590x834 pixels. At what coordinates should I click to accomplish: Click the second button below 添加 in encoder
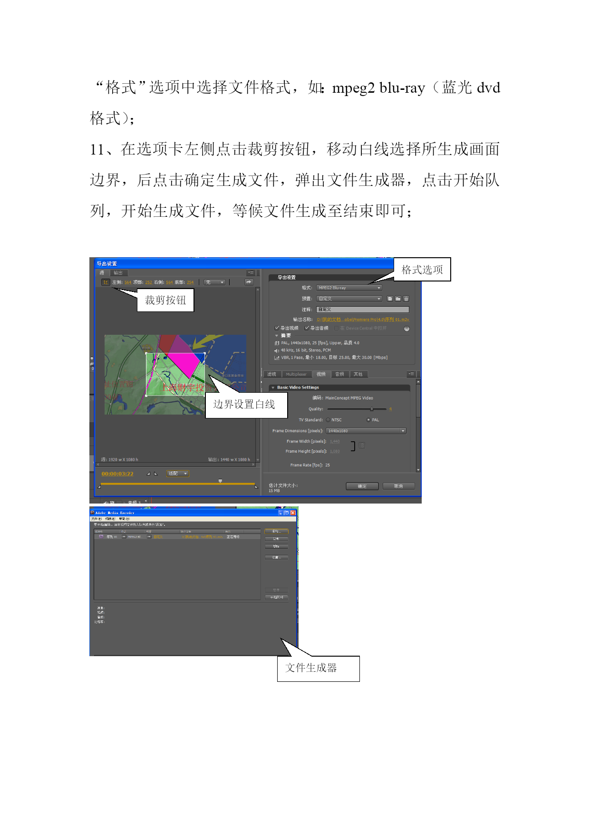click(x=276, y=539)
